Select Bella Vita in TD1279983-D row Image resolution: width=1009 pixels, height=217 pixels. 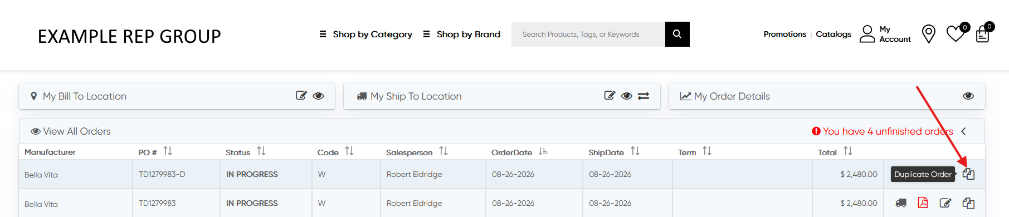click(41, 175)
